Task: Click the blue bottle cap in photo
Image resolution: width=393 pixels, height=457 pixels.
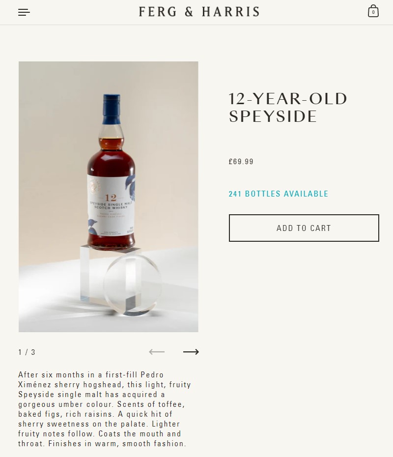Action: click(112, 109)
